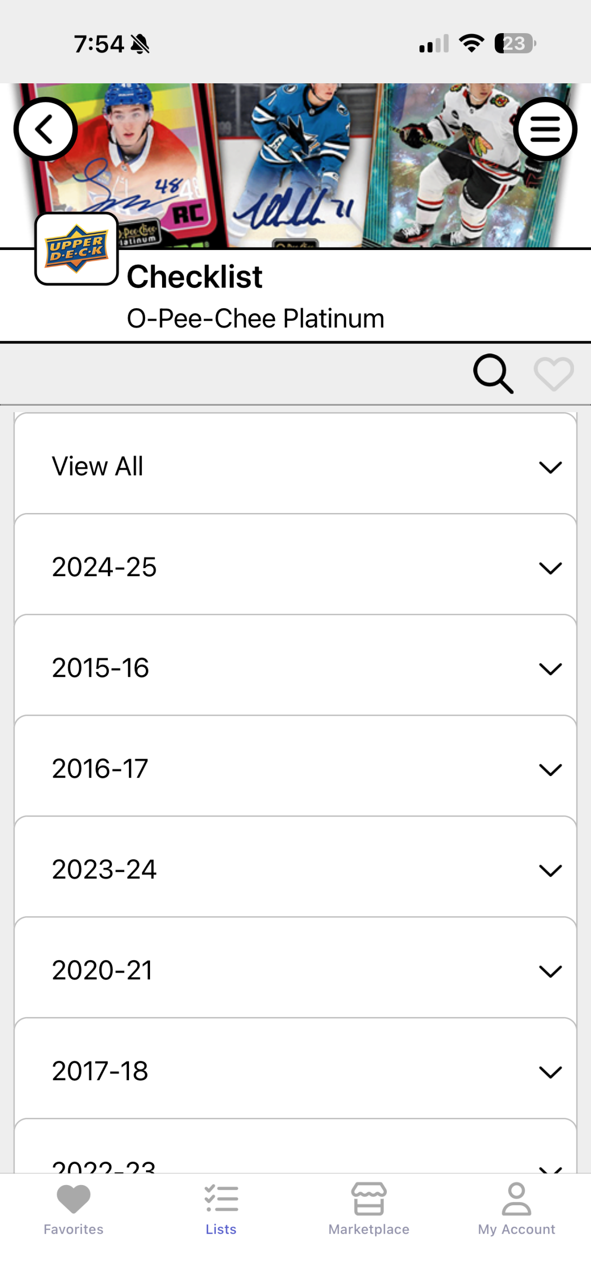Open the My Account tab

coord(516,1208)
